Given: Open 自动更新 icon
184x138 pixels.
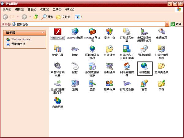Looking at the screenshot, I should [x=57, y=101].
